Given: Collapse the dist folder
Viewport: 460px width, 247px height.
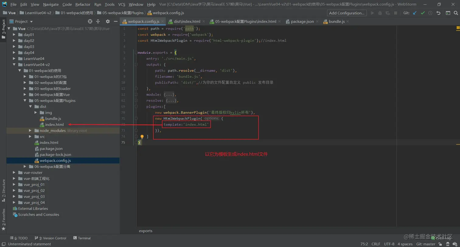Looking at the screenshot, I should click(30, 107).
